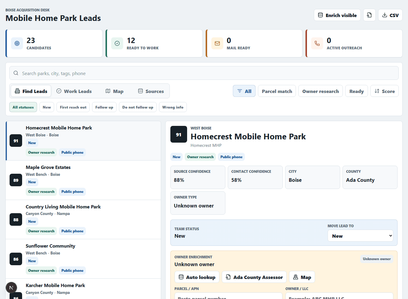Screen dimensions: 408x299
Task: Filter status by Do not follow up
Action: point(138,107)
